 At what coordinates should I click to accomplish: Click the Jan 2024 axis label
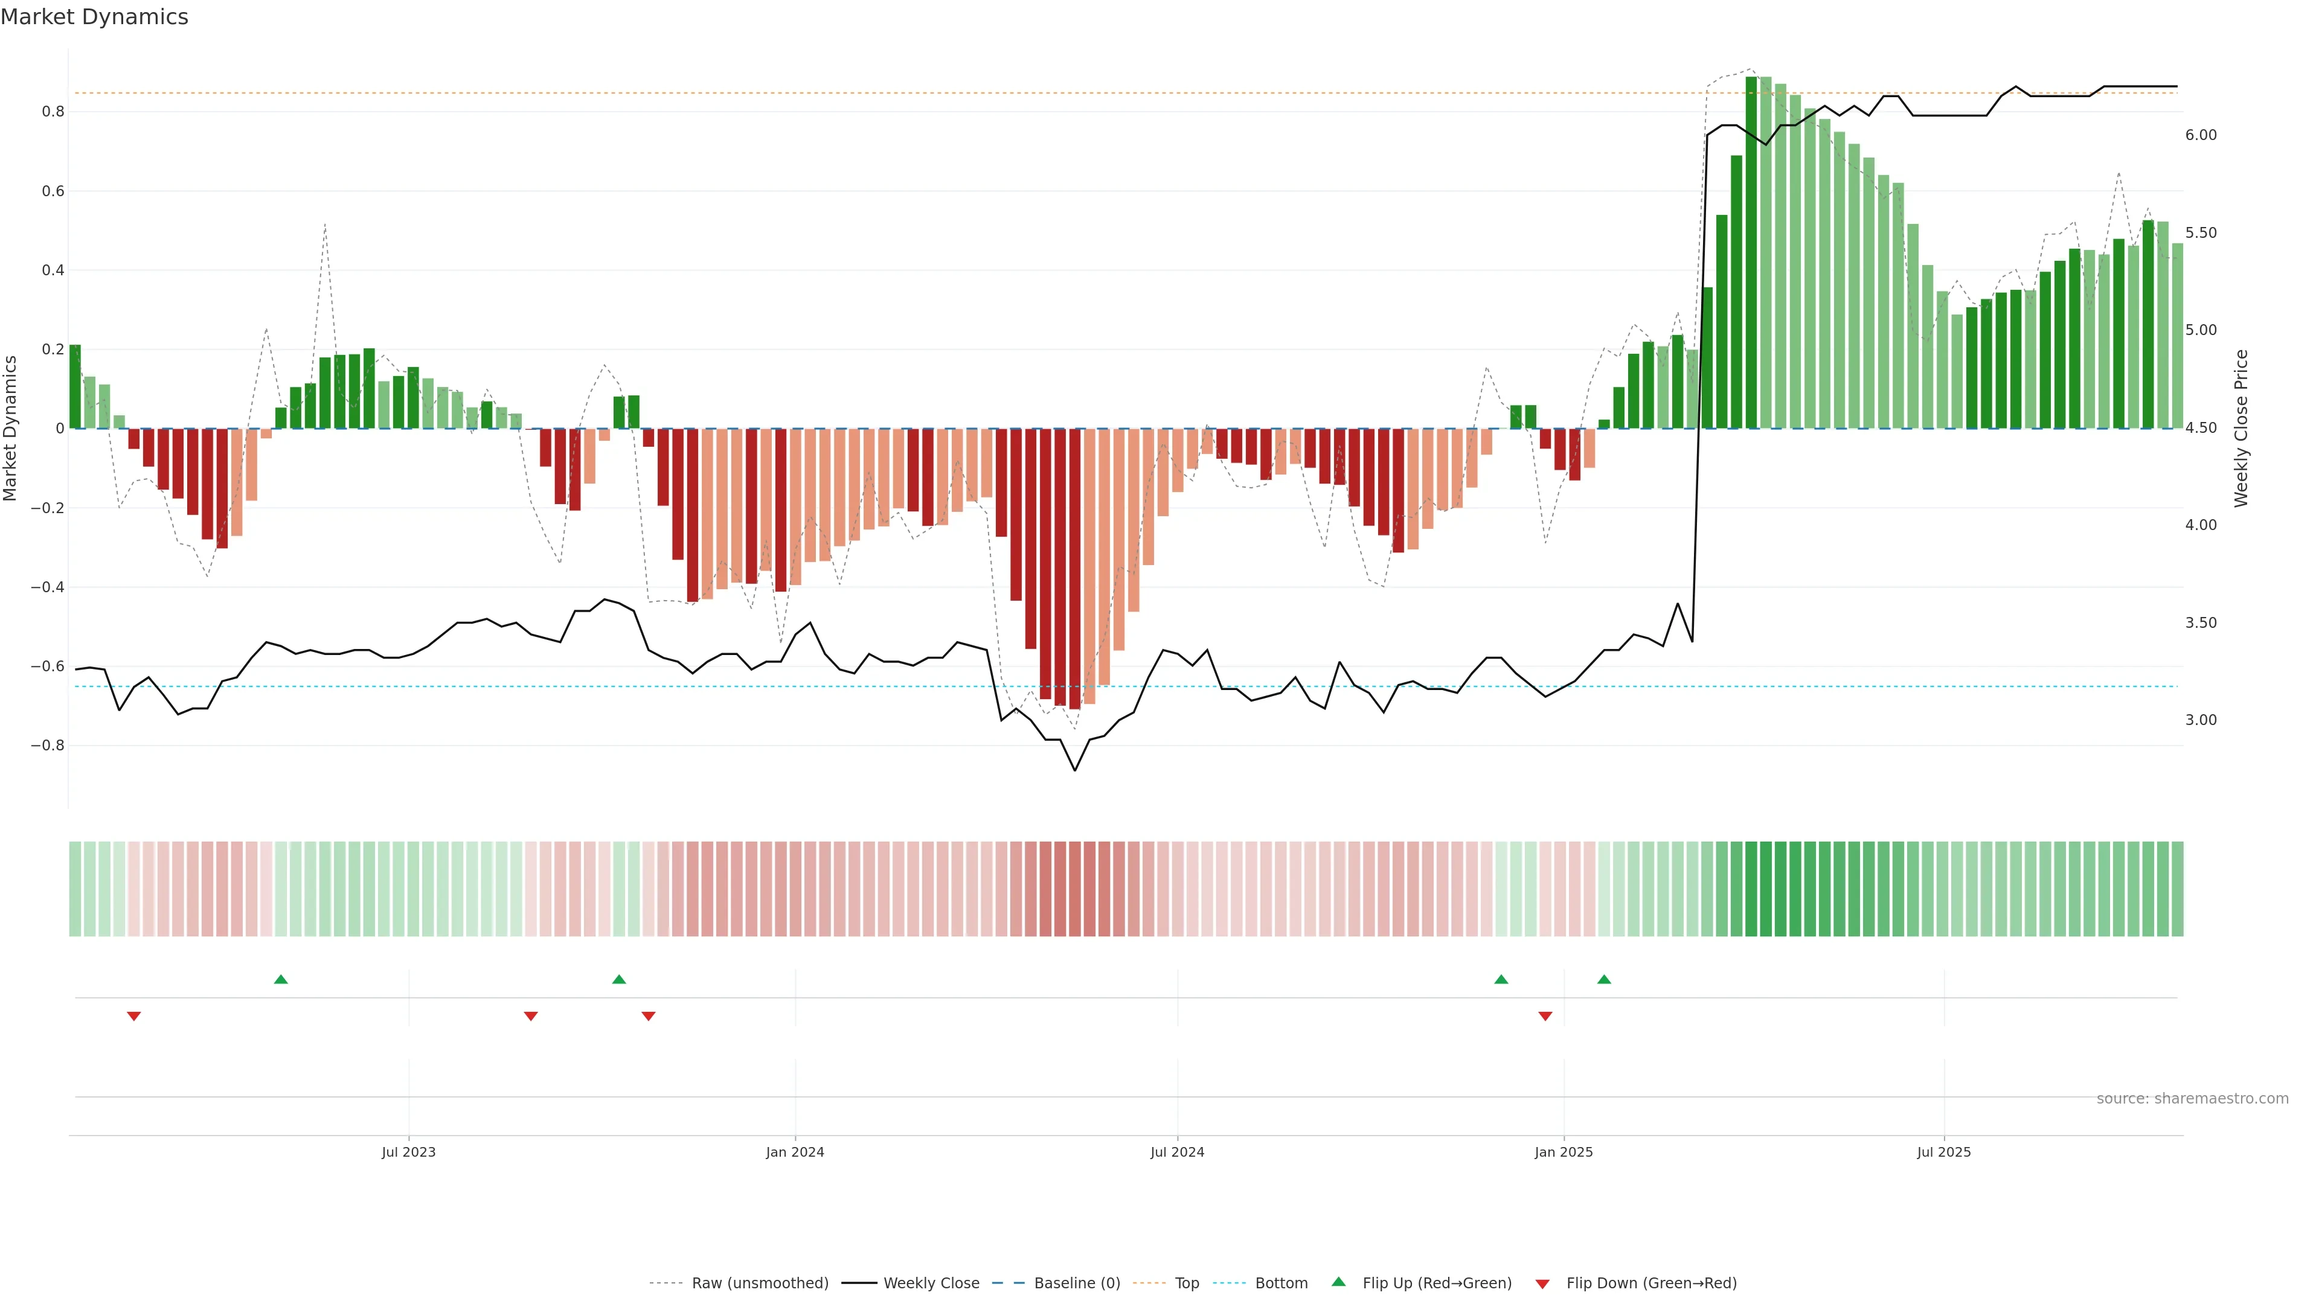(x=795, y=1152)
